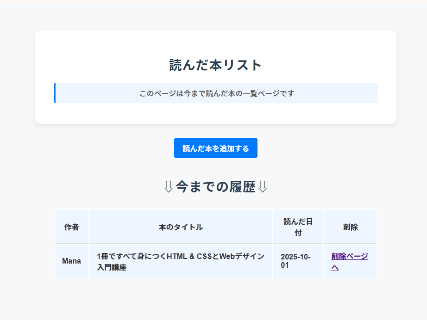Viewport: 427px width, 320px height.
Task: Click the 削除 column header
Action: (350, 227)
